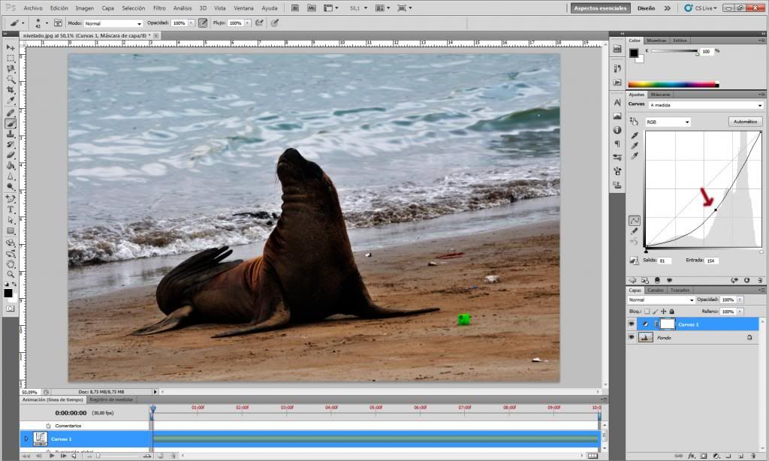This screenshot has width=769, height=461.
Task: Select the Quick Selection tool
Action: 11,80
